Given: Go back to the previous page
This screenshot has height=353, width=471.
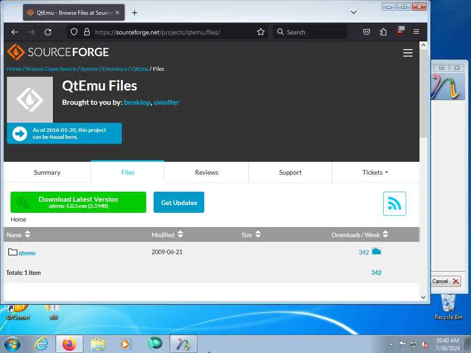Looking at the screenshot, I should tap(15, 32).
